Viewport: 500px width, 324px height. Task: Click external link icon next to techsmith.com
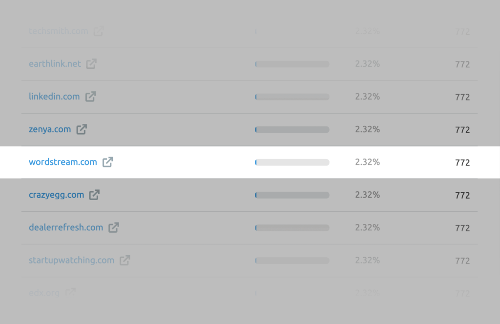99,31
